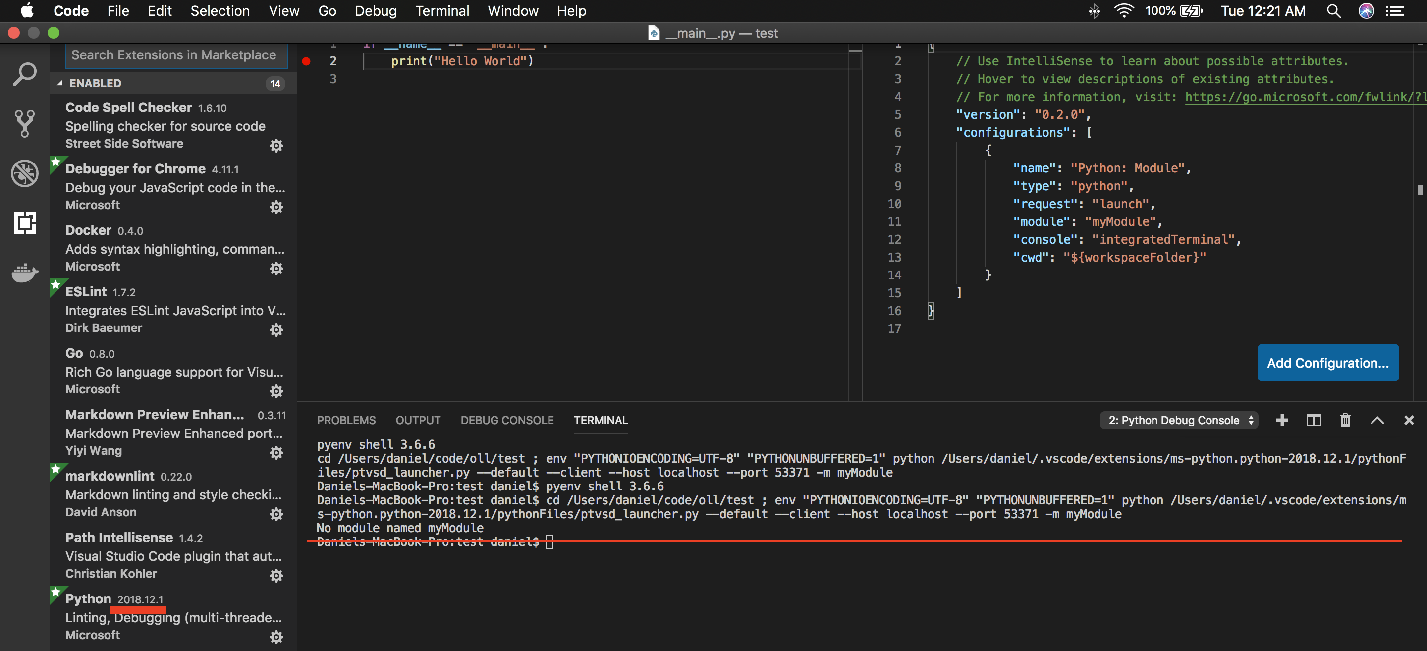Open a new terminal with the plus icon
Image resolution: width=1427 pixels, height=651 pixels.
tap(1282, 420)
